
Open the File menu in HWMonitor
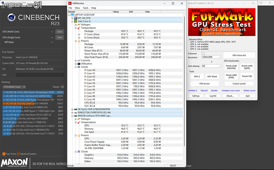[x=70, y=8]
